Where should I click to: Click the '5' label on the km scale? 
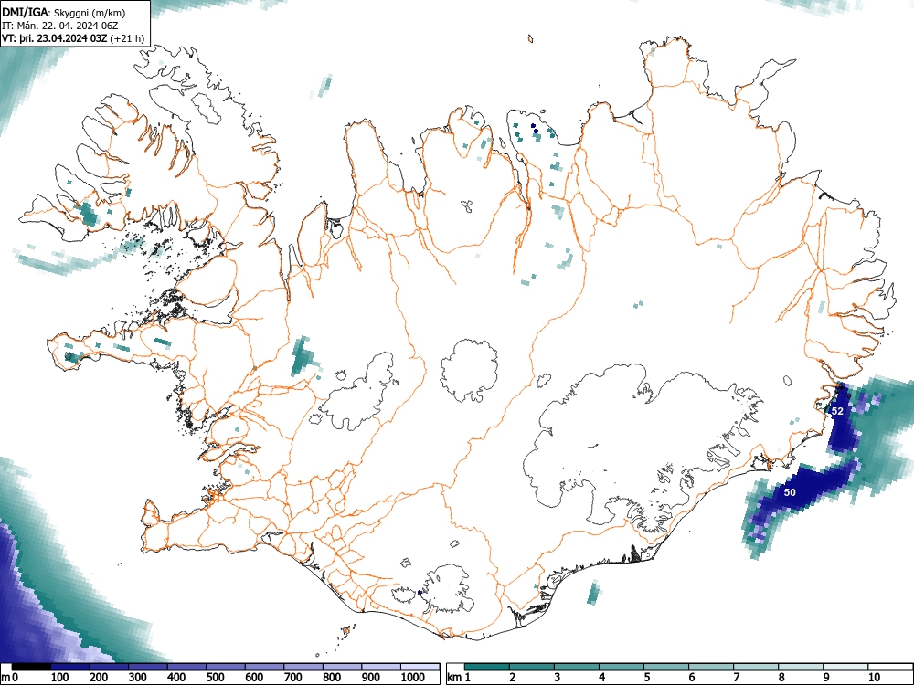(647, 678)
